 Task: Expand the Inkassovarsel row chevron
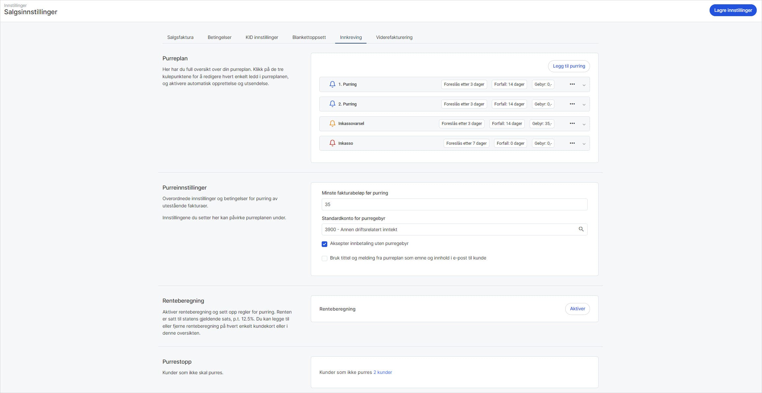pyautogui.click(x=584, y=124)
